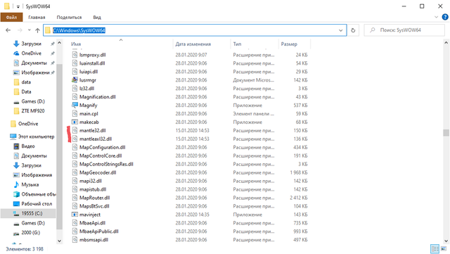This screenshot has height=254, width=450.
Task: Select the 19555 (C:) drive
Action: (32, 213)
